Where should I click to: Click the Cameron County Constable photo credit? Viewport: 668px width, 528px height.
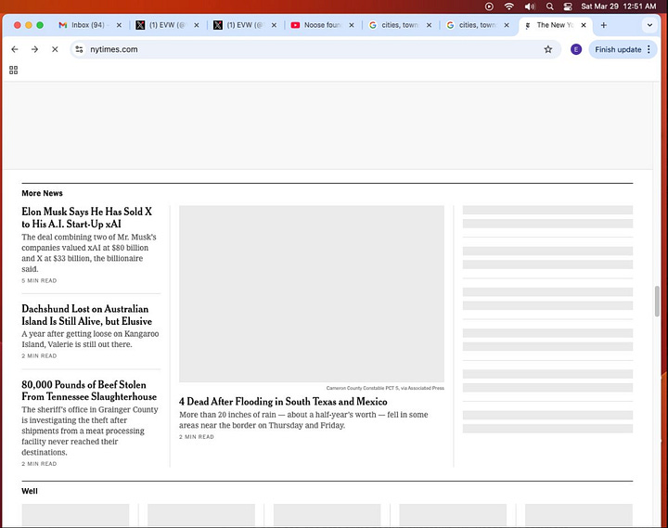coord(385,388)
